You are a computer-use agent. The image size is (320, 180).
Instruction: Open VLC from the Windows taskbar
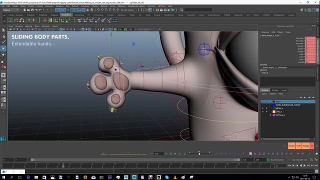pyautogui.click(x=175, y=177)
